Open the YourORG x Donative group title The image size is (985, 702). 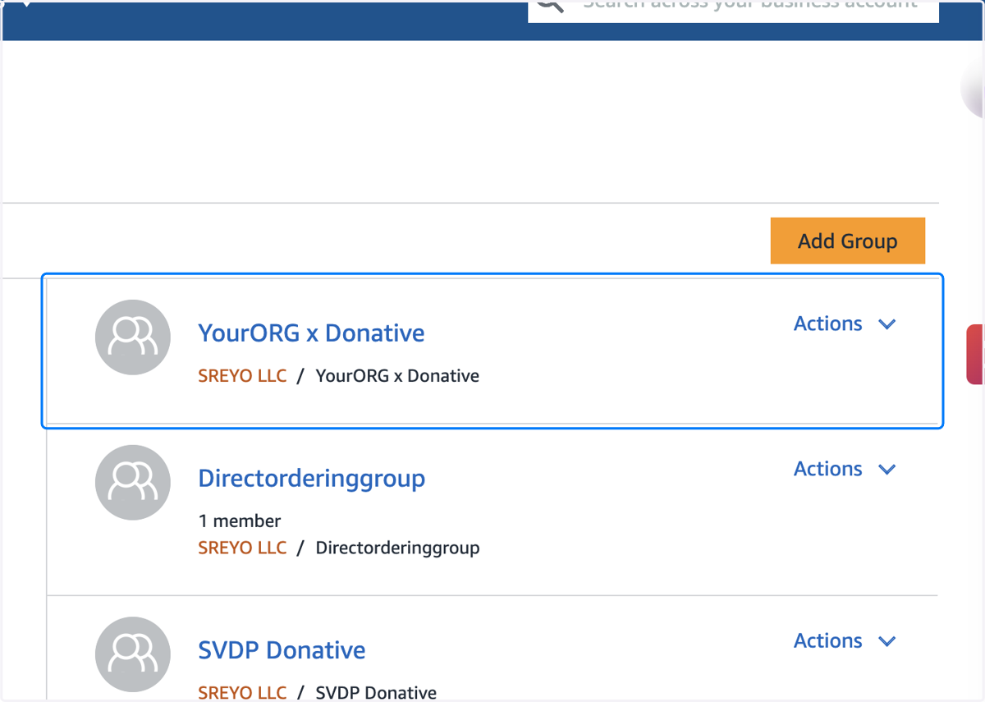311,333
